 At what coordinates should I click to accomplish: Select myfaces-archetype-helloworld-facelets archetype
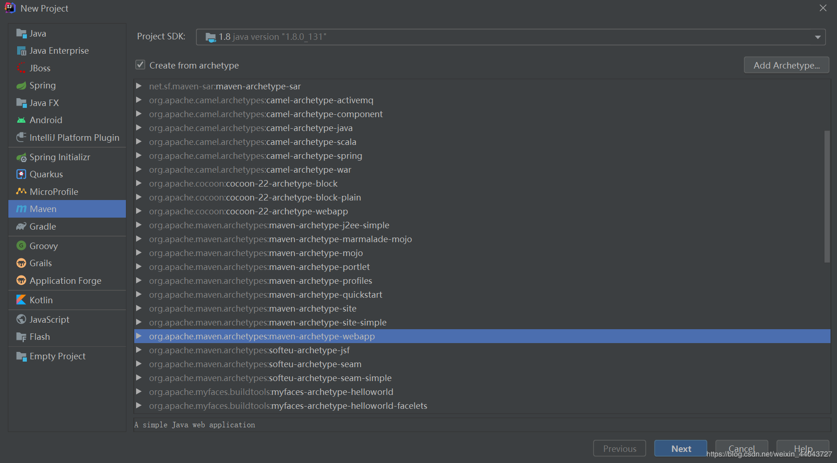[x=482, y=406]
